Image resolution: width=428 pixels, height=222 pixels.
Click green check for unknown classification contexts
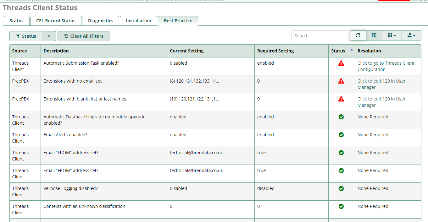(341, 206)
